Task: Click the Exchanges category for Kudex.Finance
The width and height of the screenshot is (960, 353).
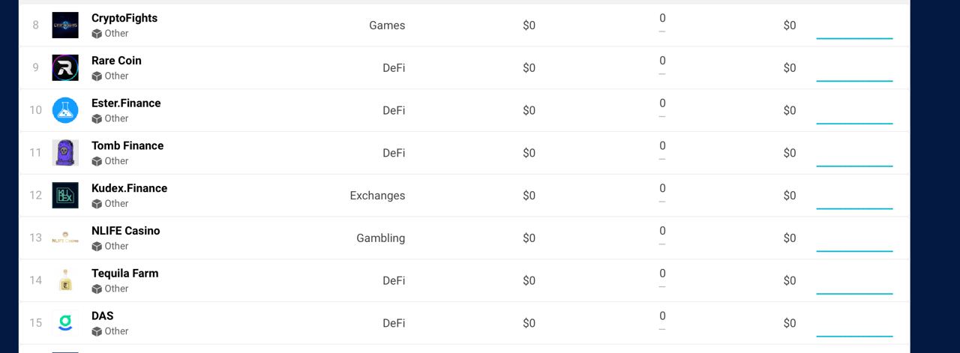Action: pos(377,196)
